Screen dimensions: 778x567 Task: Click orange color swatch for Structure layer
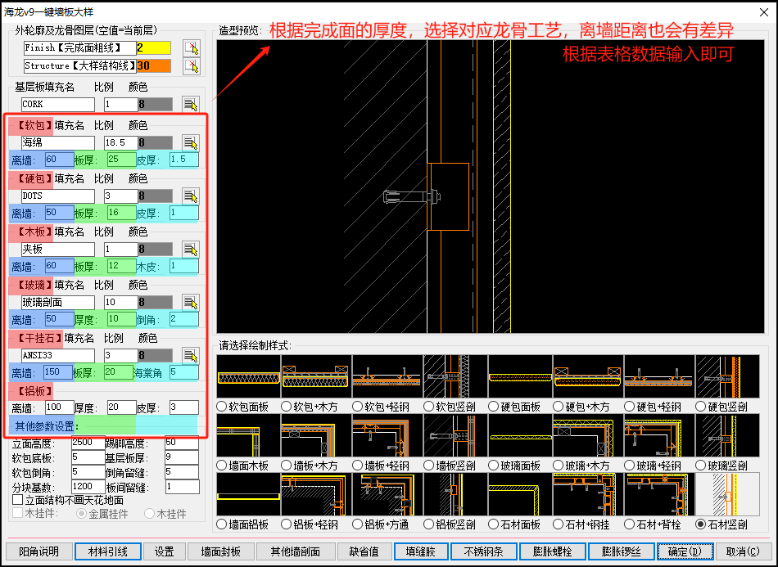(x=154, y=66)
